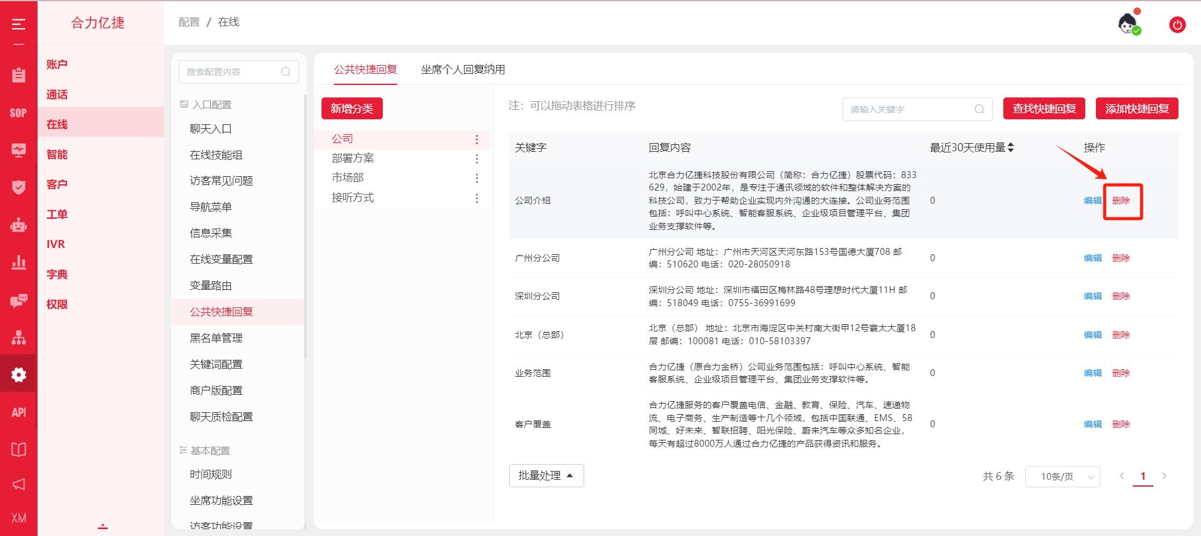The width and height of the screenshot is (1201, 536).
Task: Select the 市场部 category
Action: tap(348, 178)
